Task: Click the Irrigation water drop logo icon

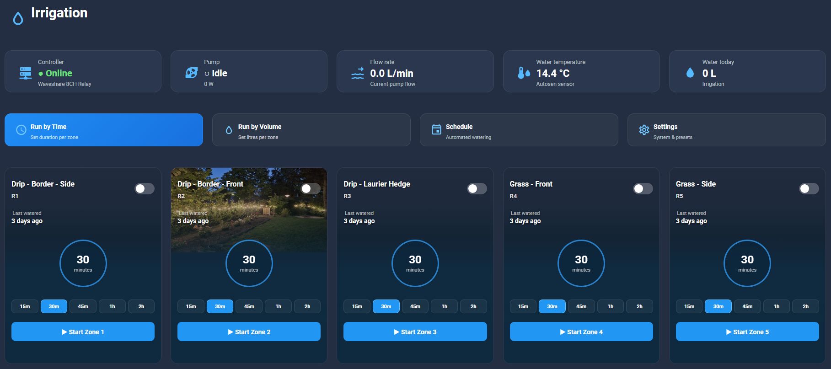Action: (x=18, y=18)
